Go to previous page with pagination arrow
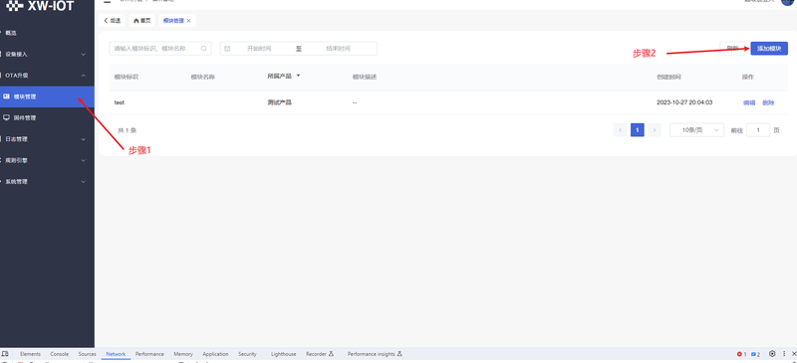 [620, 130]
